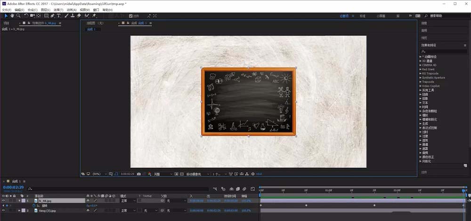Expand layer 2 properties triangle
The width and height of the screenshot is (471, 221).
click(x=19, y=211)
